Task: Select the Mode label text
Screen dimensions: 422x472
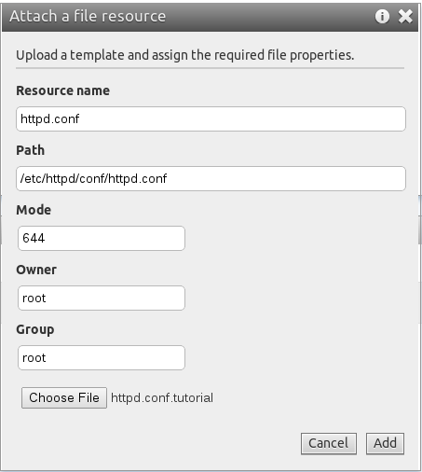Action: (x=34, y=210)
